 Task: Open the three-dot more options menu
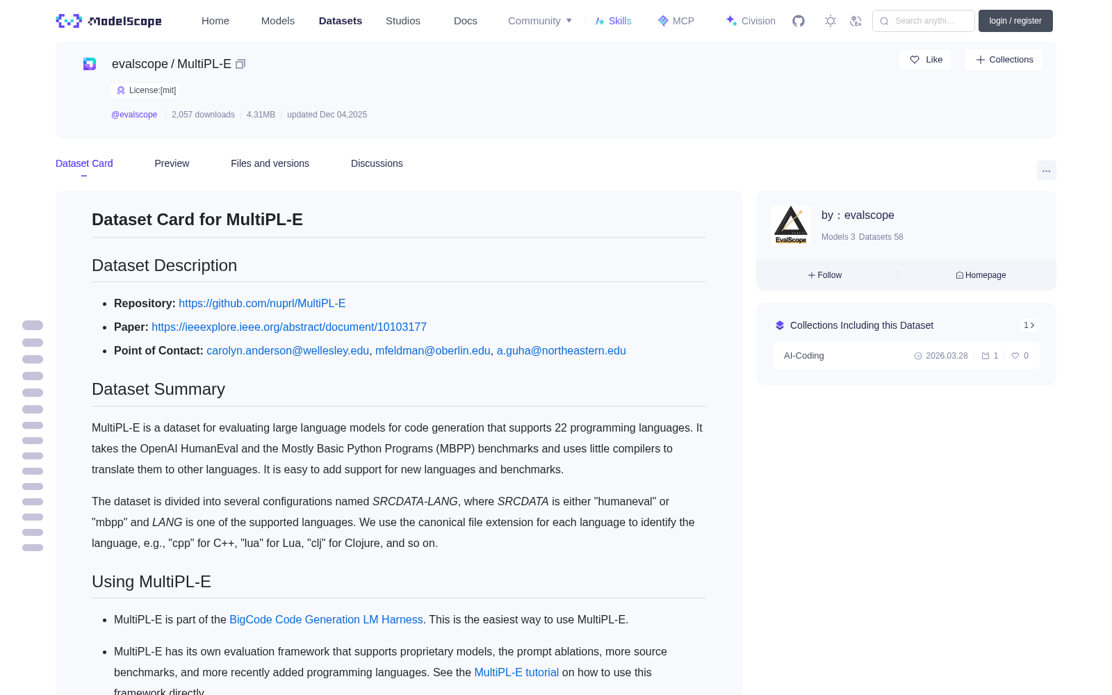(1046, 170)
